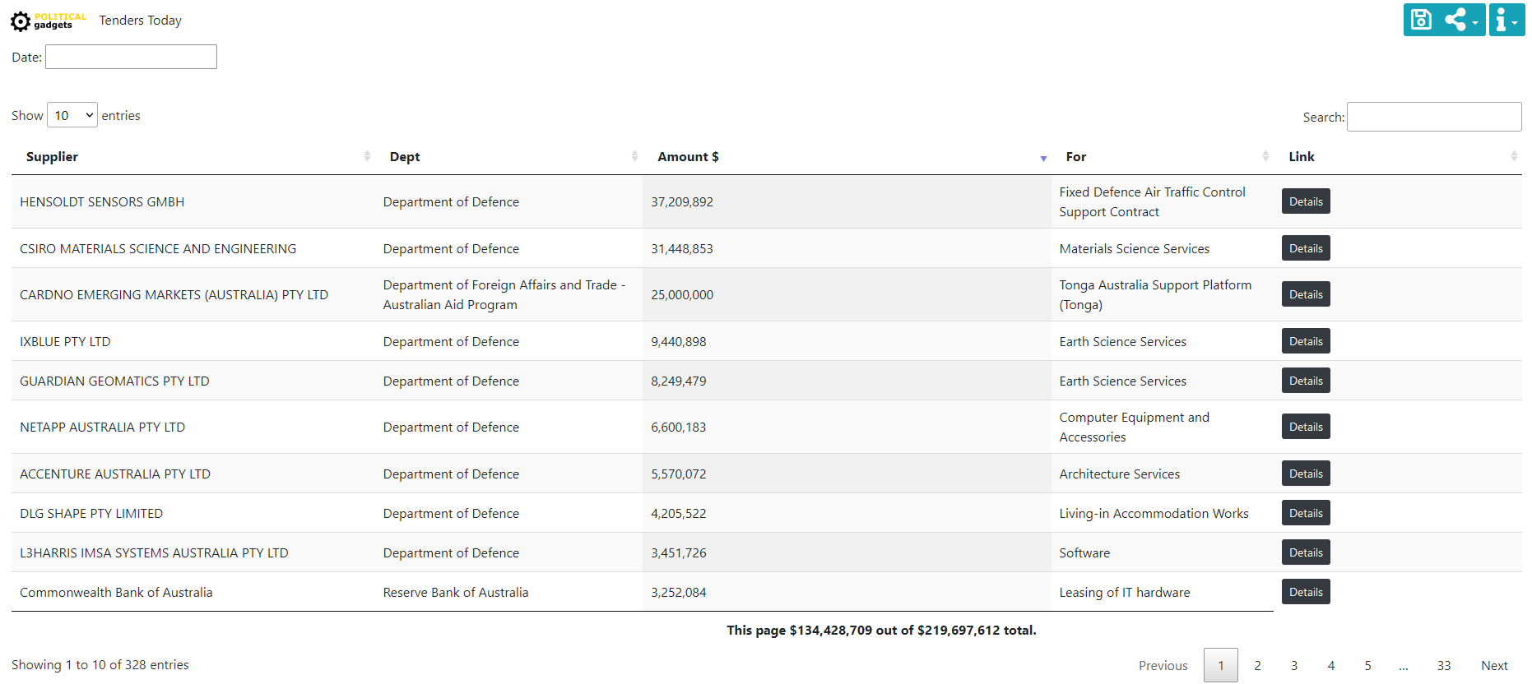Viewport: 1532px width, 684px height.
Task: Click L3HARRIS IMSA SYSTEMS supplier name
Action: [x=155, y=552]
